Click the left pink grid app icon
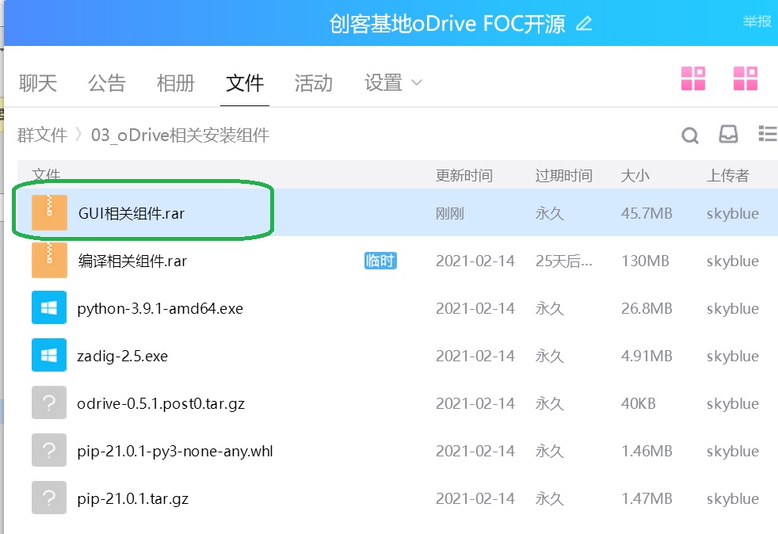This screenshot has height=534, width=778. click(693, 78)
